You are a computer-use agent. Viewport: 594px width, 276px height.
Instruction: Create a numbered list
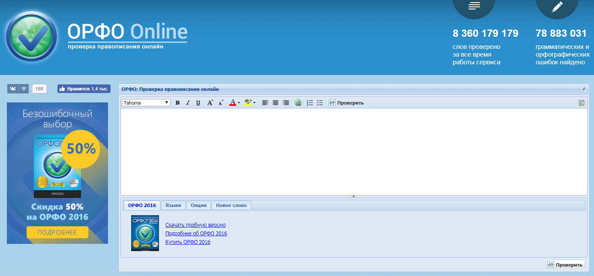[310, 103]
